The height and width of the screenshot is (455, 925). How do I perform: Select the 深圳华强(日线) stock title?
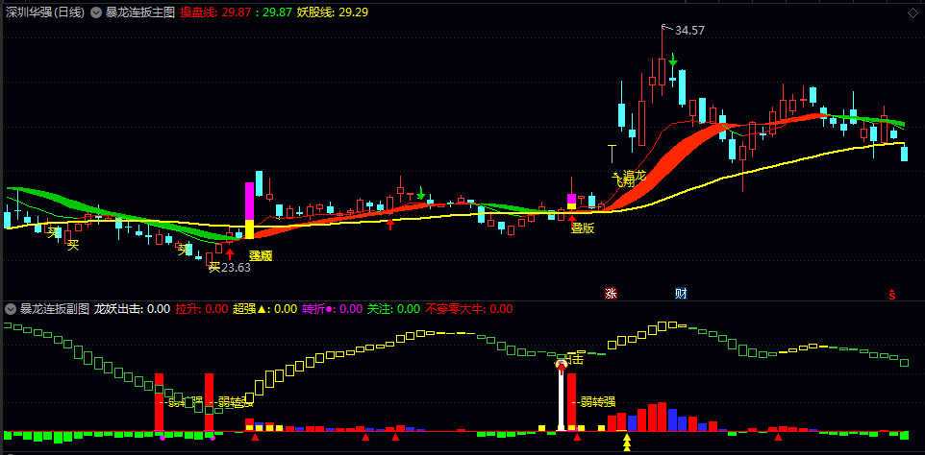(x=45, y=12)
